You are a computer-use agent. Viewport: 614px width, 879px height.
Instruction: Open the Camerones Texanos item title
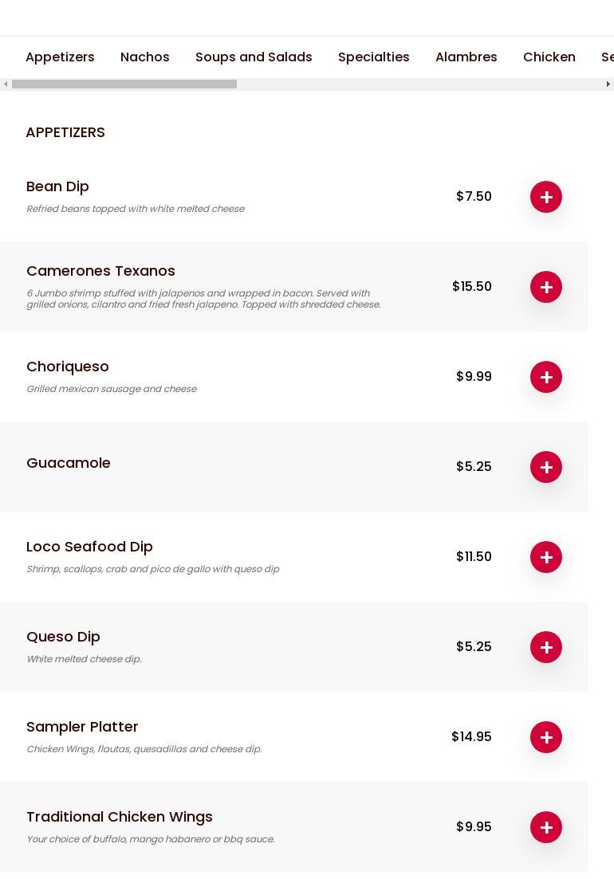tap(100, 271)
